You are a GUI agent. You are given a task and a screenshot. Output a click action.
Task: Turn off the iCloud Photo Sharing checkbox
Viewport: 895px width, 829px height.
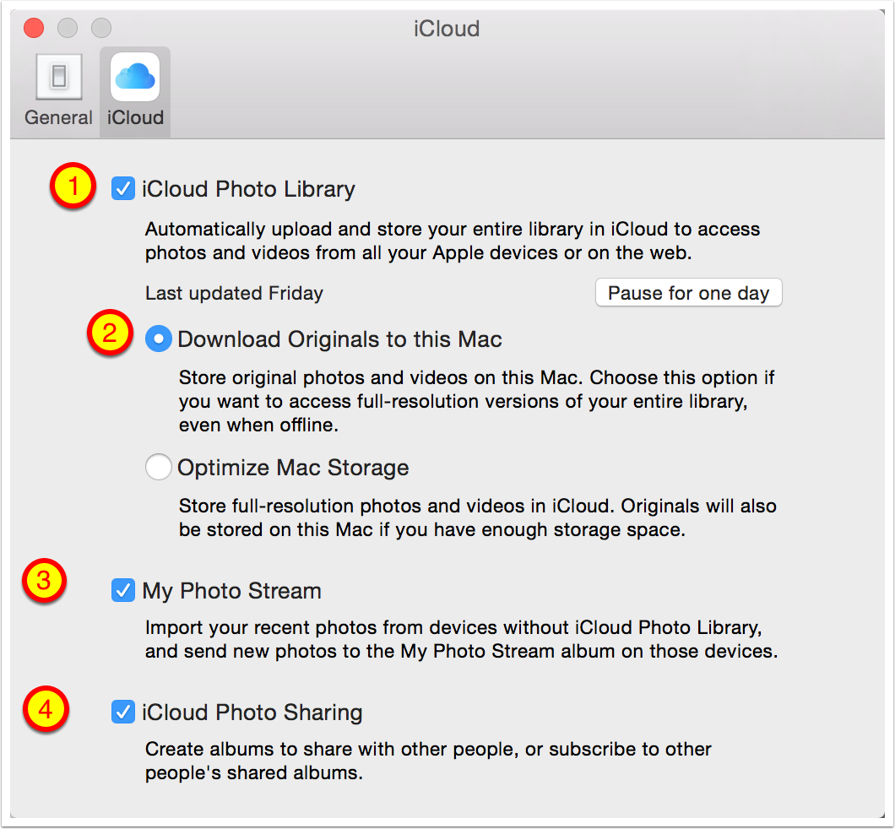tap(123, 713)
